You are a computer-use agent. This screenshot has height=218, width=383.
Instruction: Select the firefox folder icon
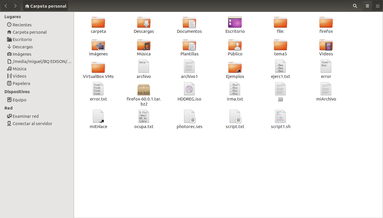tap(326, 22)
